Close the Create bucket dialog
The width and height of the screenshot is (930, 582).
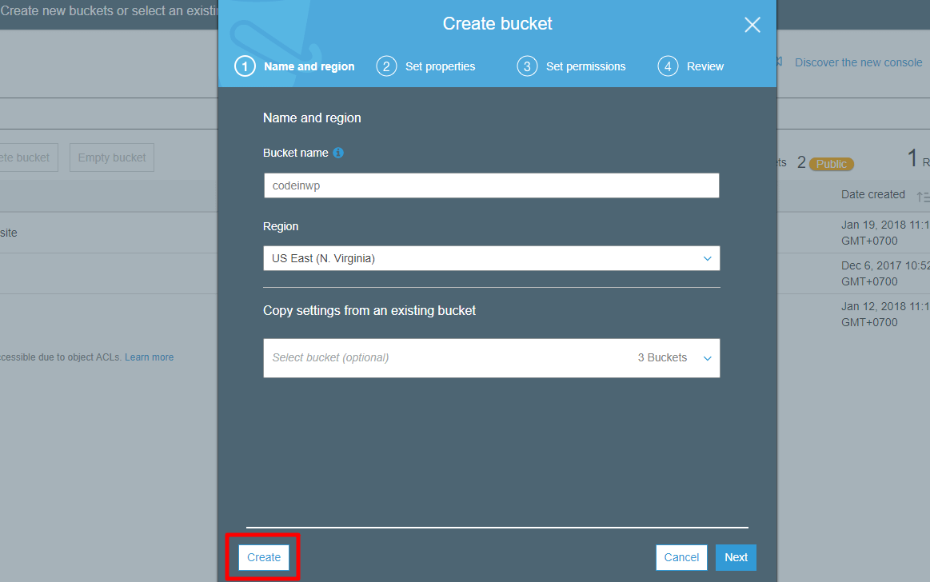click(752, 25)
